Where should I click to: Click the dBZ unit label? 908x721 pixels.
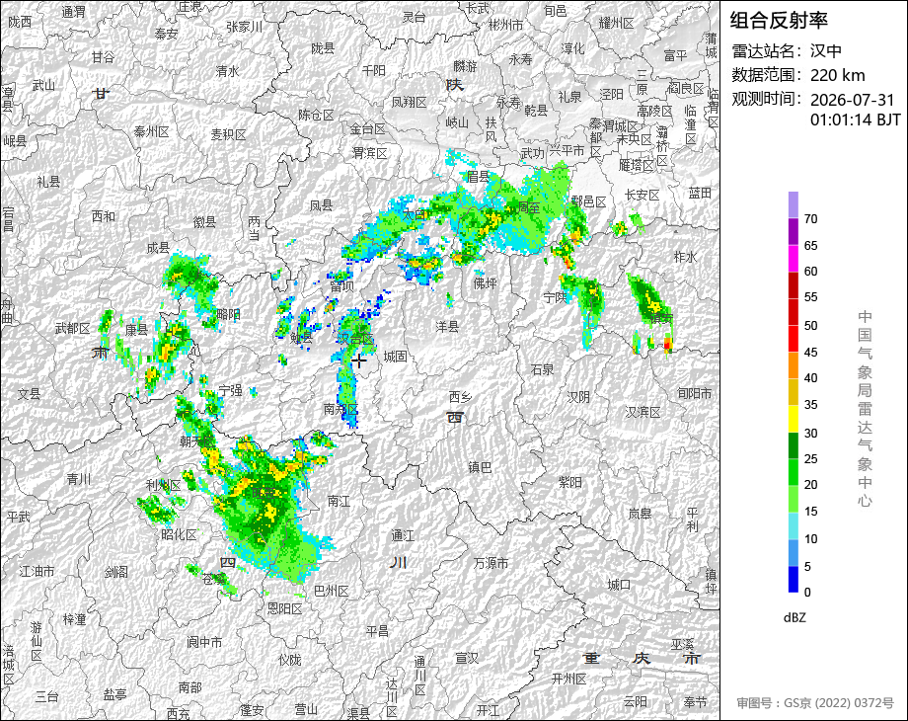[794, 617]
